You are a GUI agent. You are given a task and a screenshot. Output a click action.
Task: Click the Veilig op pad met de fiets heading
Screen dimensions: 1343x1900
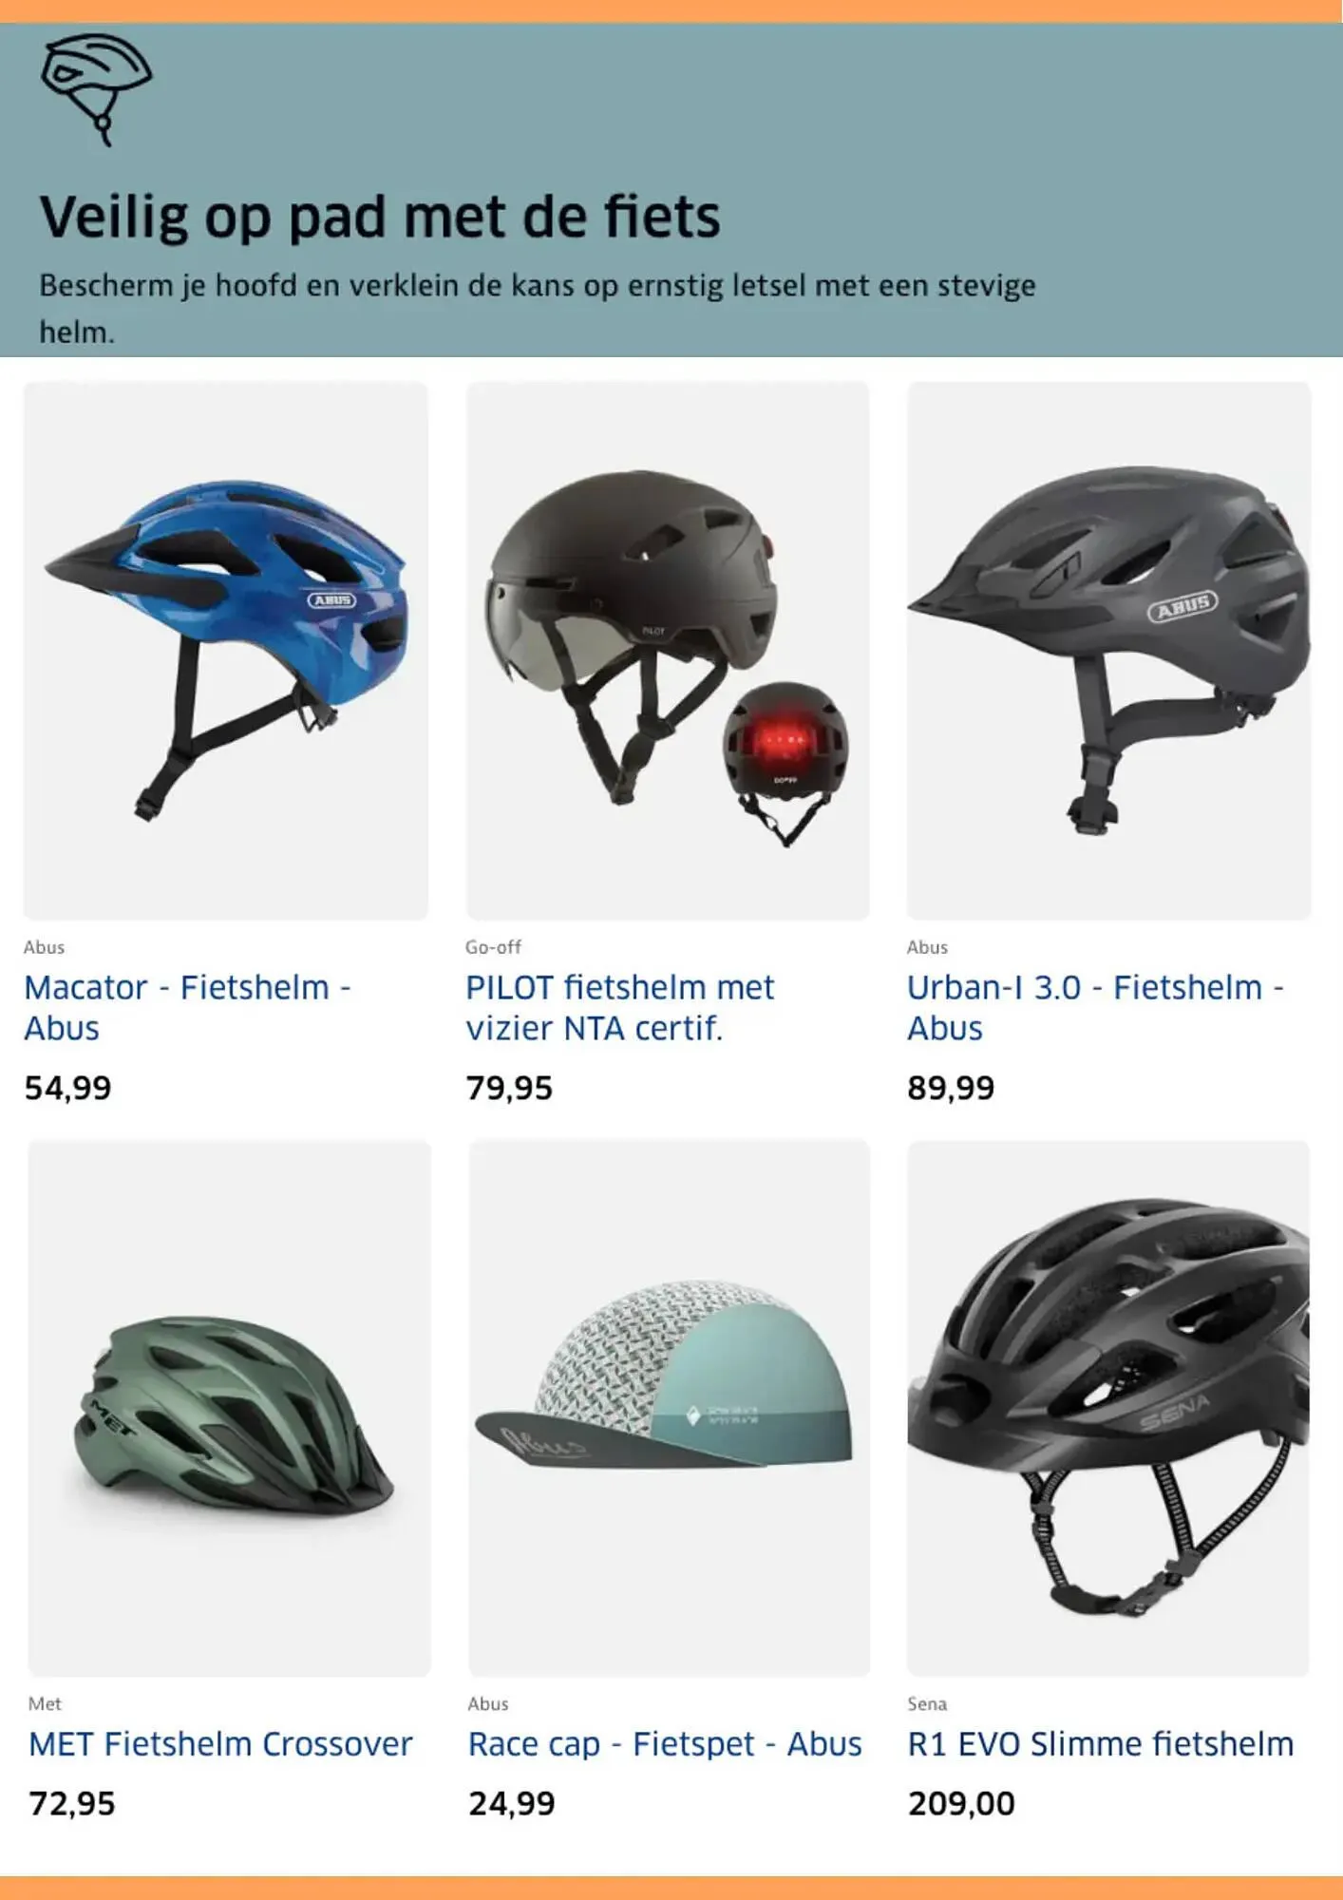click(x=380, y=218)
